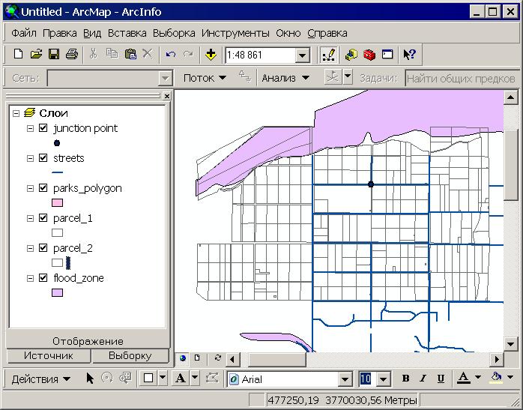Viewport: 523px width, 410px height.
Task: Open the map scale dropdown
Action: 303,55
